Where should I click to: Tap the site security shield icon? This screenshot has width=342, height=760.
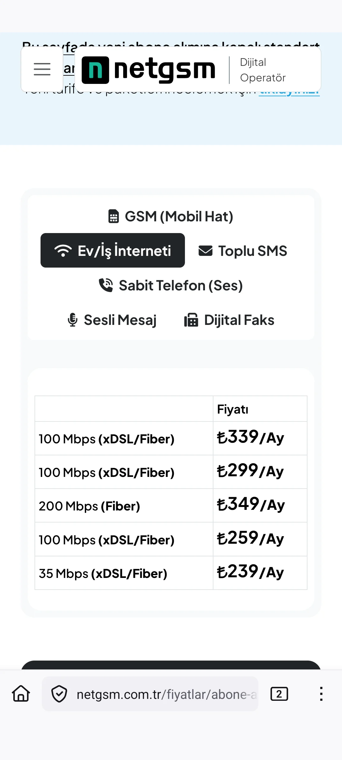[x=59, y=694]
